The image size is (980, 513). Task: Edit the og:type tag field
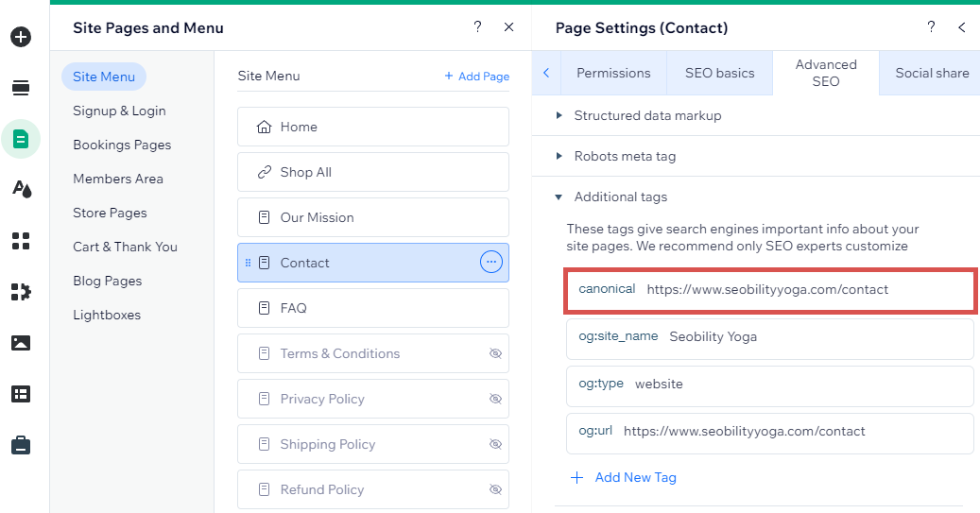(x=770, y=385)
